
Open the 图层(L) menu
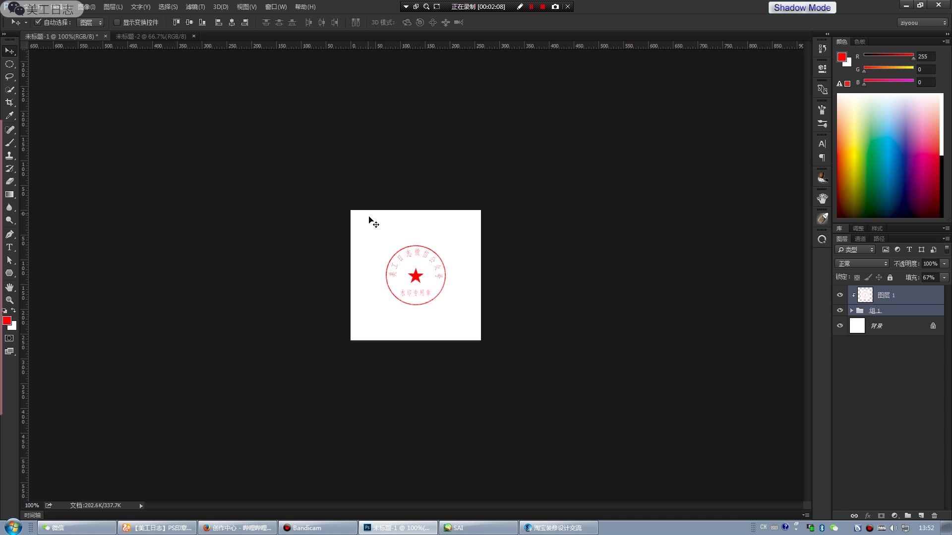tap(113, 7)
